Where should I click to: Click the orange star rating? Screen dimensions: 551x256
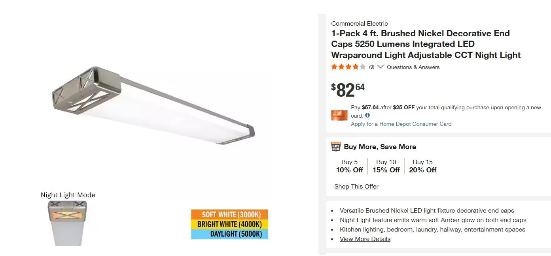(348, 67)
